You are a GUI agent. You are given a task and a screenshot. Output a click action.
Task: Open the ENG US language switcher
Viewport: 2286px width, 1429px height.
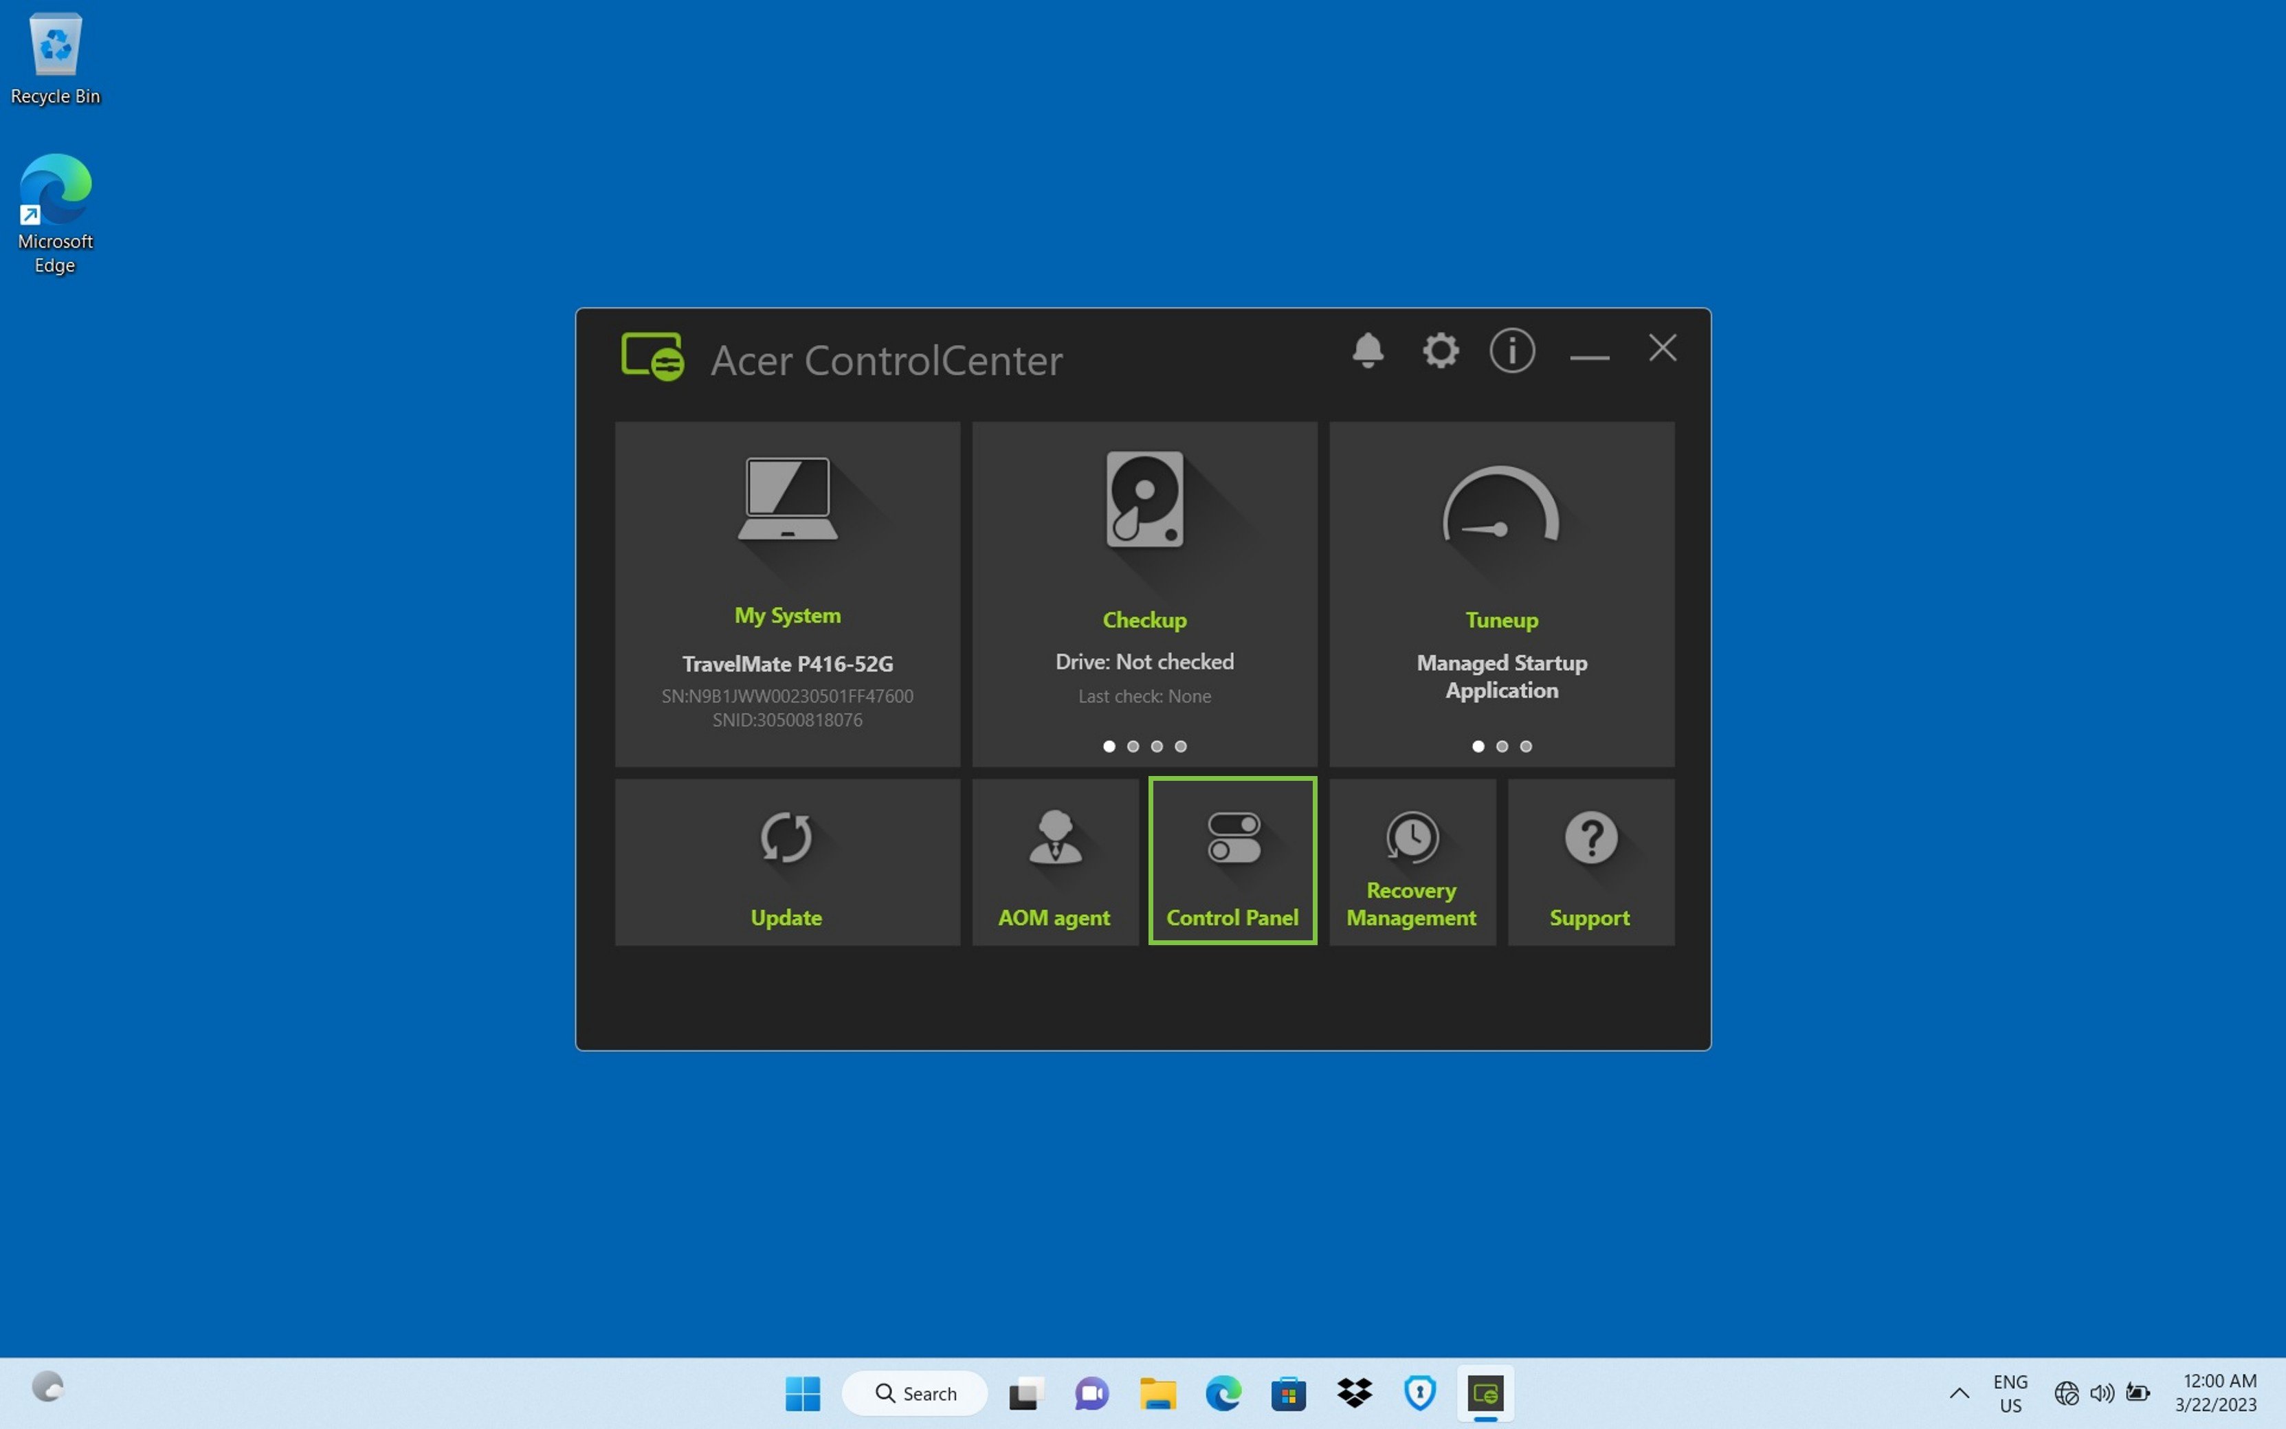(x=2010, y=1393)
